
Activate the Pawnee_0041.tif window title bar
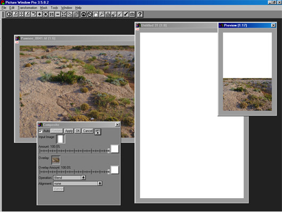(74, 38)
